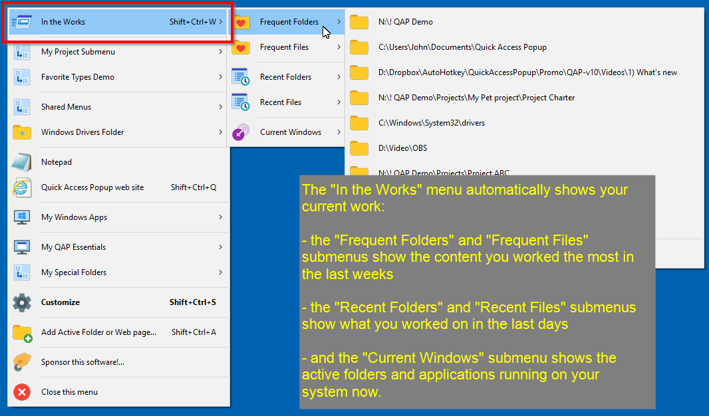
Task: Expand the Windows Drivers Folder arrow
Action: 221,132
